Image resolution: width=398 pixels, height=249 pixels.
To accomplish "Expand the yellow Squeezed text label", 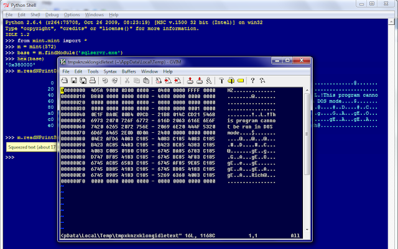I will (x=32, y=147).
